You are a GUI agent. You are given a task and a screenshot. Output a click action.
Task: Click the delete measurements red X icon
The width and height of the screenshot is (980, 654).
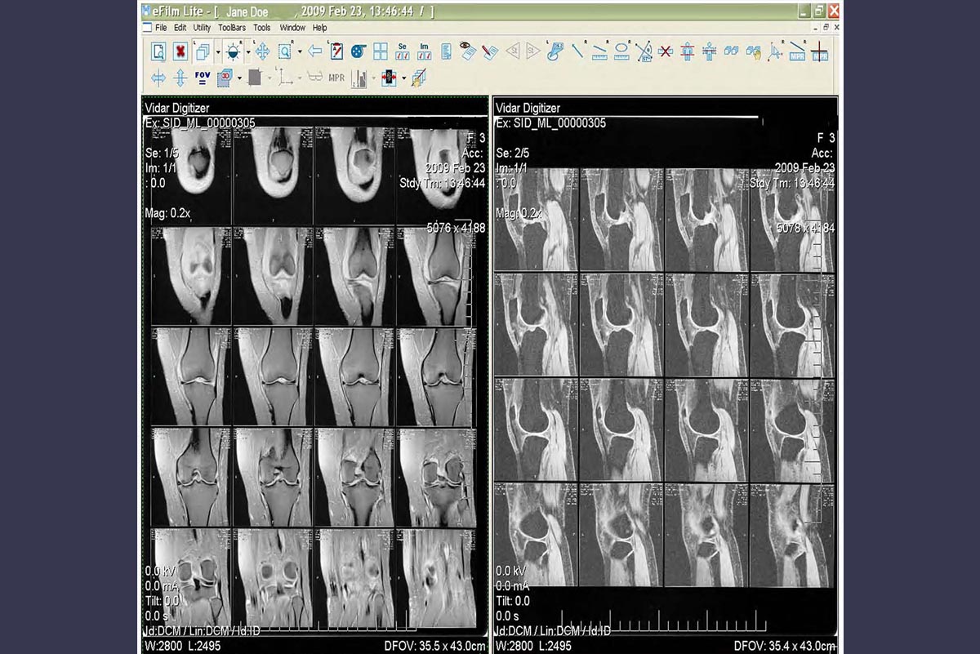click(666, 51)
